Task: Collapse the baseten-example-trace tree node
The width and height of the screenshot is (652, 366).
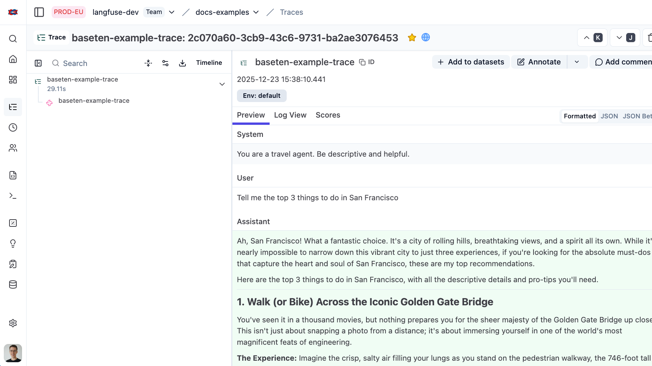Action: [x=222, y=84]
